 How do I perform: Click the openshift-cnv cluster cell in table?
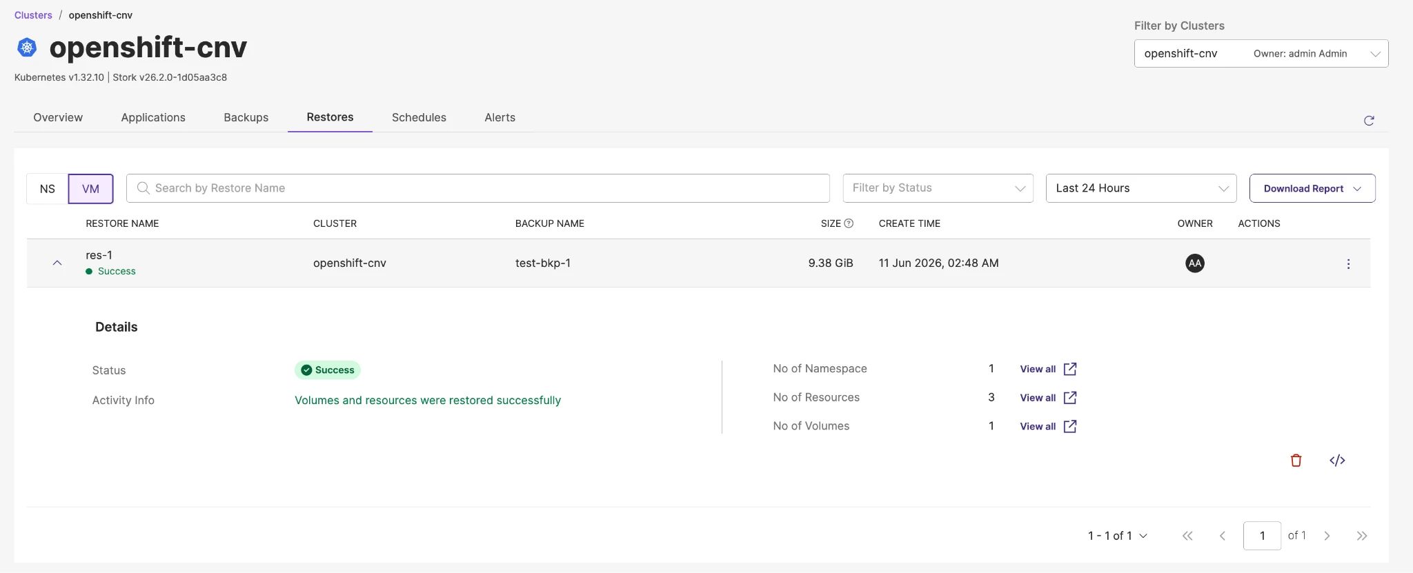tap(349, 263)
